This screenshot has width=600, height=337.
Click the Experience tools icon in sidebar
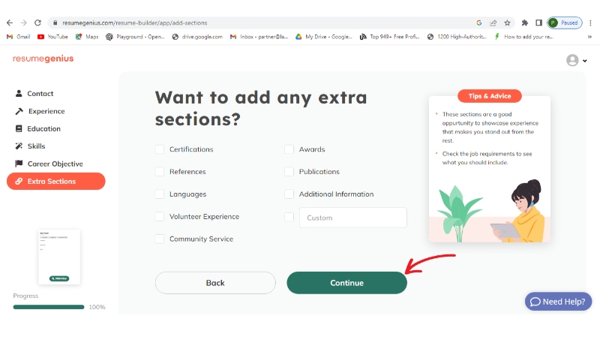(x=19, y=111)
